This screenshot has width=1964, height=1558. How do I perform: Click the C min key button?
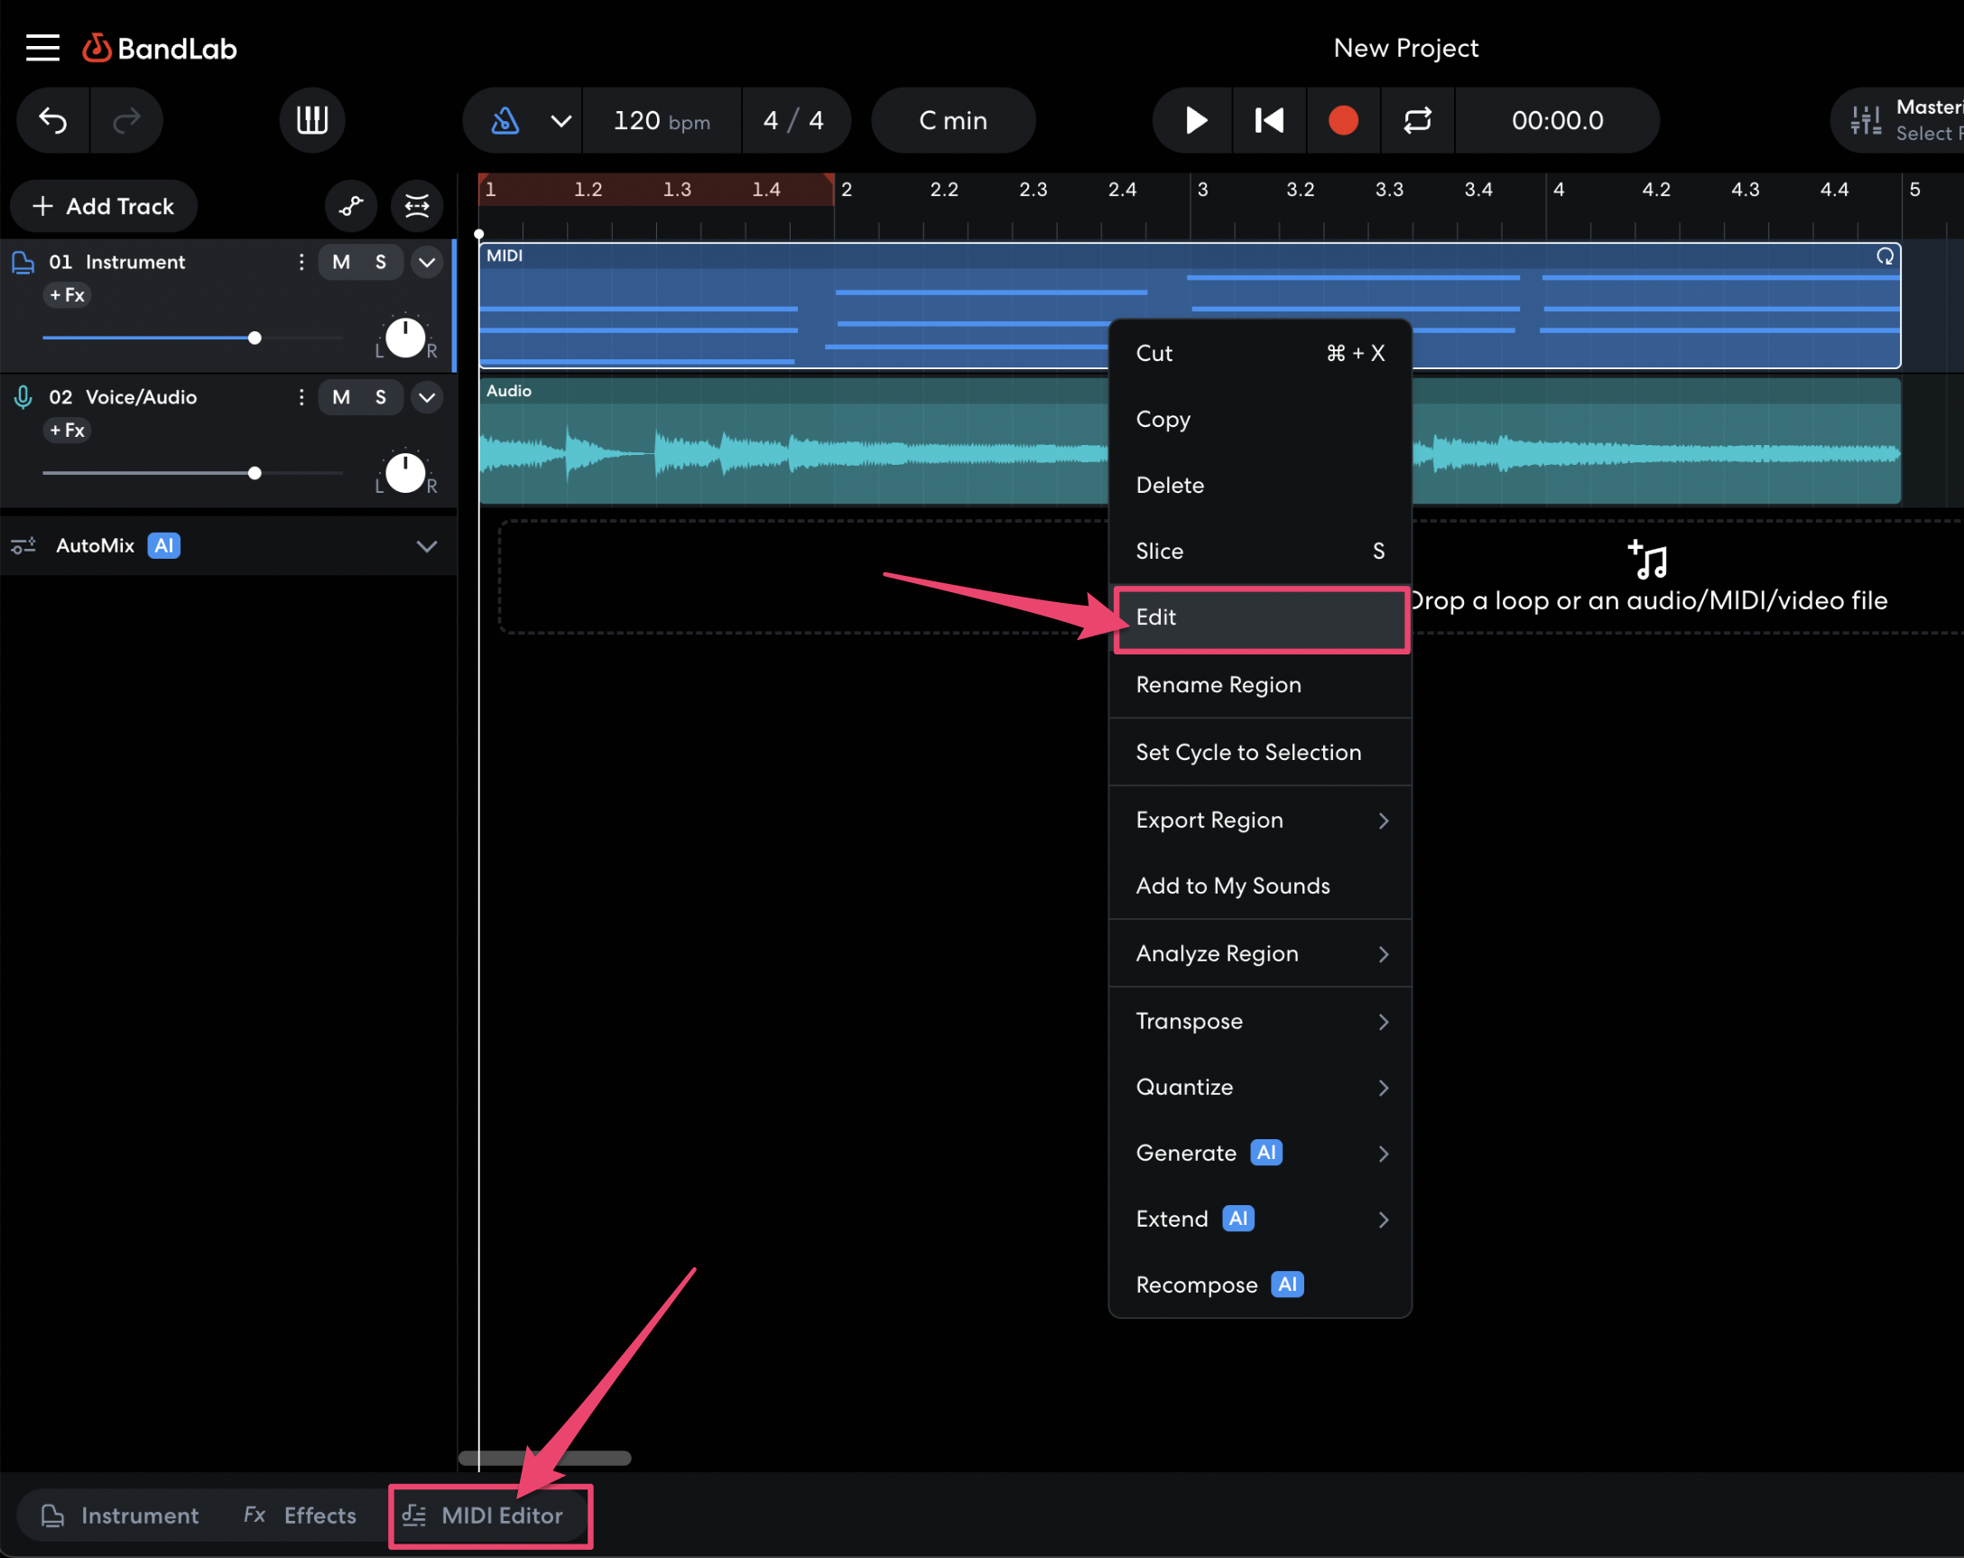(953, 120)
